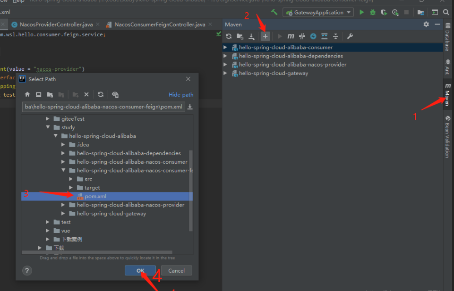The height and width of the screenshot is (291, 454).
Task: Expand hello-spring-cloud-alibaba-nacos-provider Maven project
Action: click(225, 65)
